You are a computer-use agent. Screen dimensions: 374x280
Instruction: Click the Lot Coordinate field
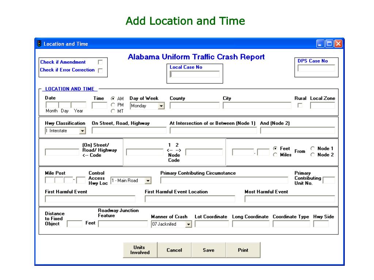point(212,224)
